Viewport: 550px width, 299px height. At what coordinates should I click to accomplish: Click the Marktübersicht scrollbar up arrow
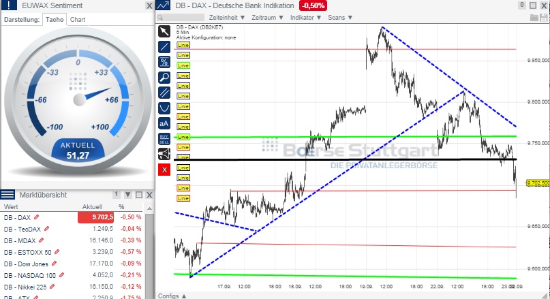[x=149, y=208]
